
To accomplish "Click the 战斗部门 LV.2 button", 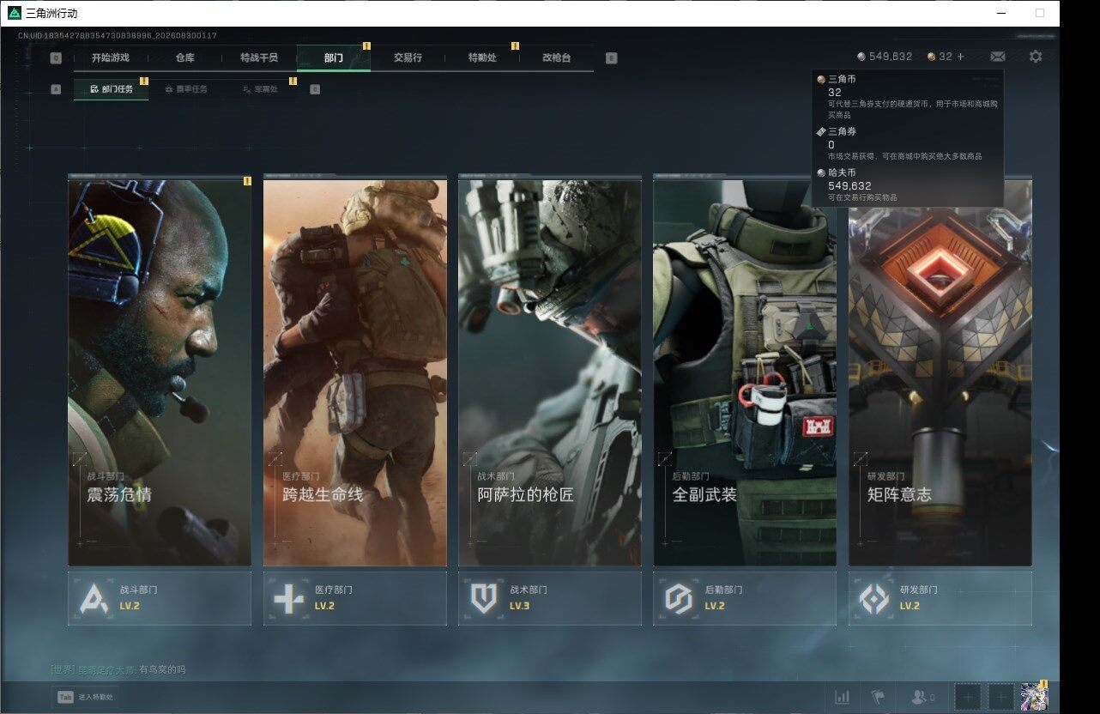I will [x=160, y=598].
